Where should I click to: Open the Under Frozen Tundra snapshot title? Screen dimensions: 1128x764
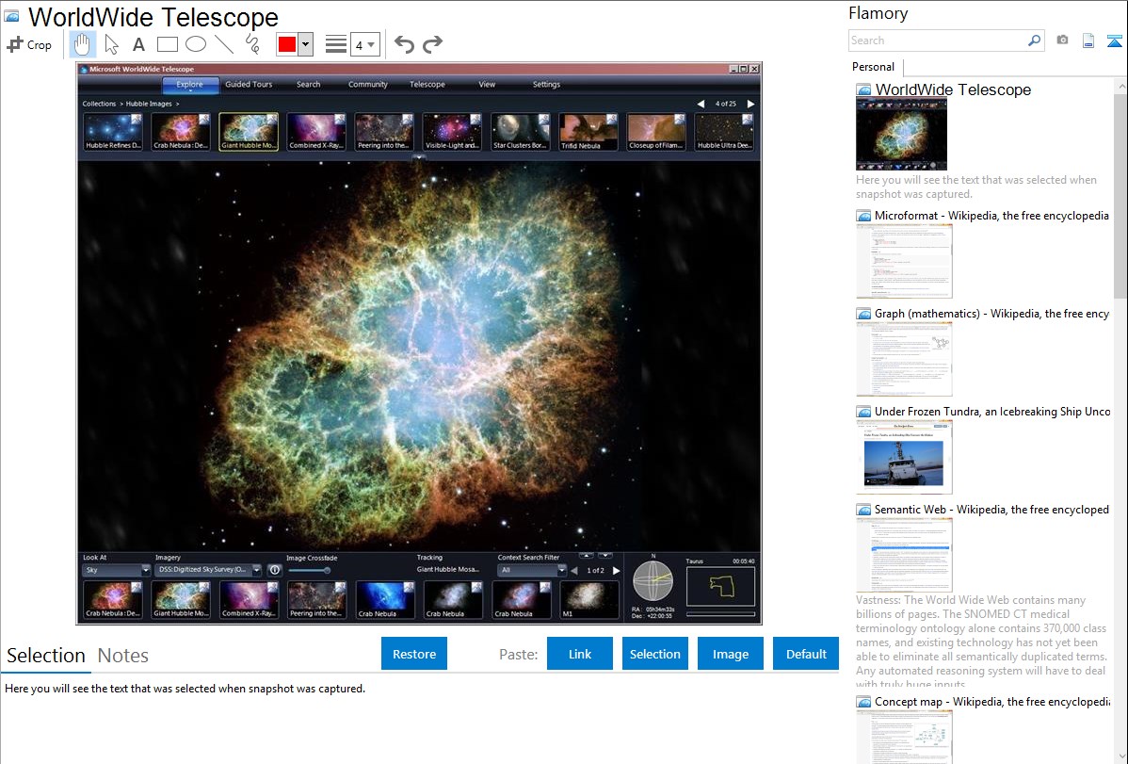pyautogui.click(x=992, y=411)
